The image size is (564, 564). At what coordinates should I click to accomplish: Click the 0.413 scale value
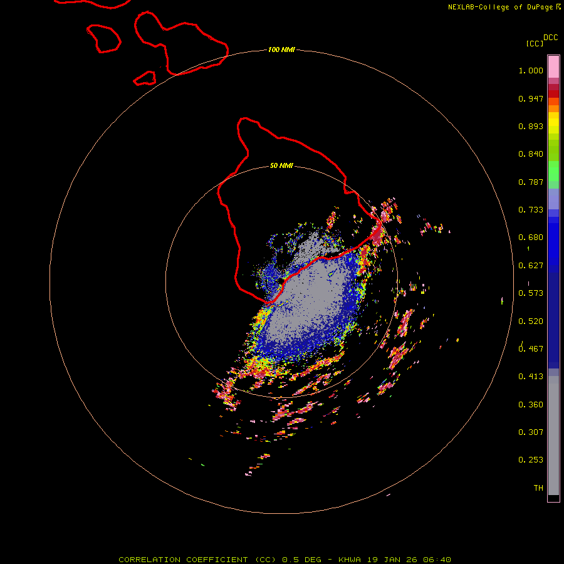point(531,377)
